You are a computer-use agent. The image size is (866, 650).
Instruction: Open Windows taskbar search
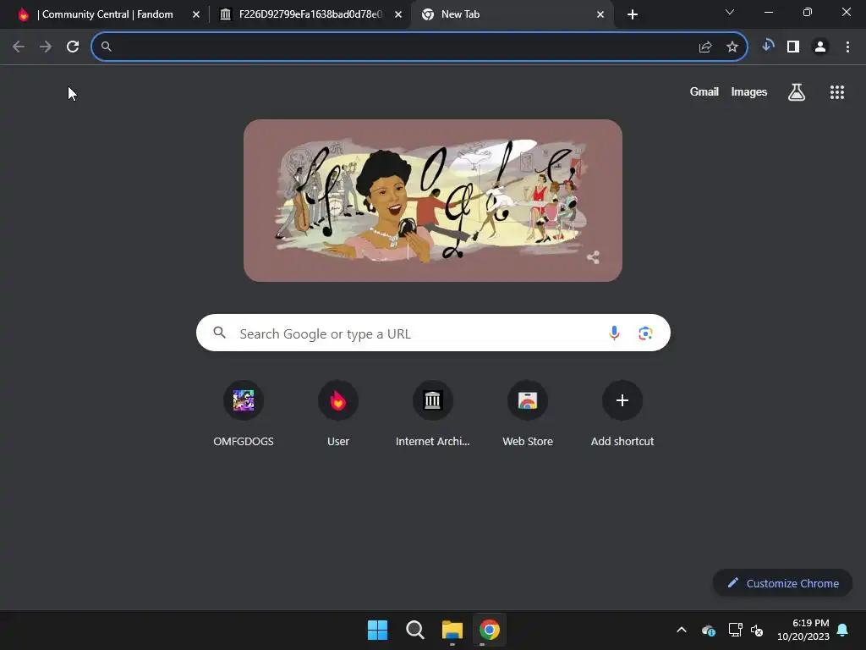[414, 630]
